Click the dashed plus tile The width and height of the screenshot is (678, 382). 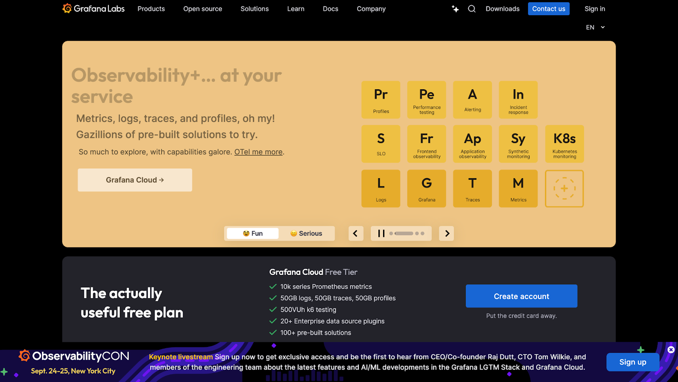point(564,189)
